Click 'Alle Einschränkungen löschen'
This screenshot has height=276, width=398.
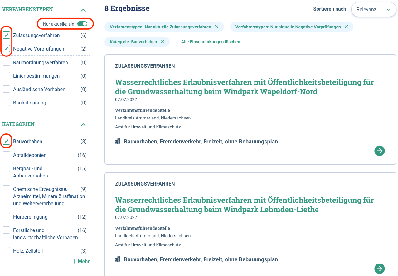[x=211, y=41]
